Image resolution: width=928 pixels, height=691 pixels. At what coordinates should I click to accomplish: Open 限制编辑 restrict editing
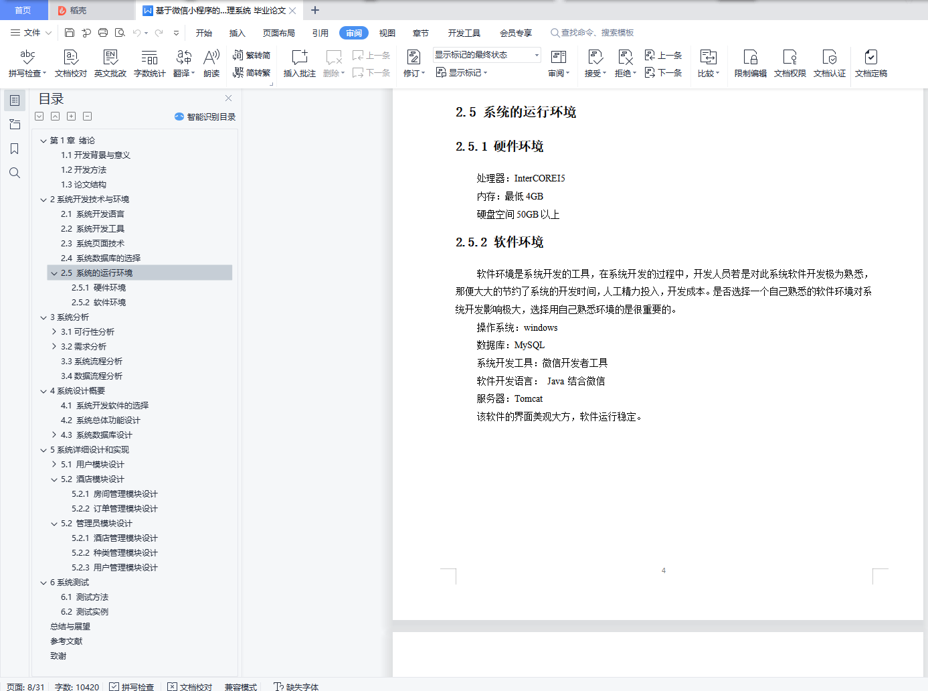tap(751, 64)
